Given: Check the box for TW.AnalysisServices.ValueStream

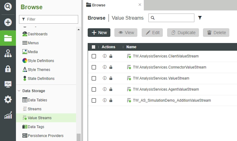Looking at the screenshot, I should tap(94, 78).
